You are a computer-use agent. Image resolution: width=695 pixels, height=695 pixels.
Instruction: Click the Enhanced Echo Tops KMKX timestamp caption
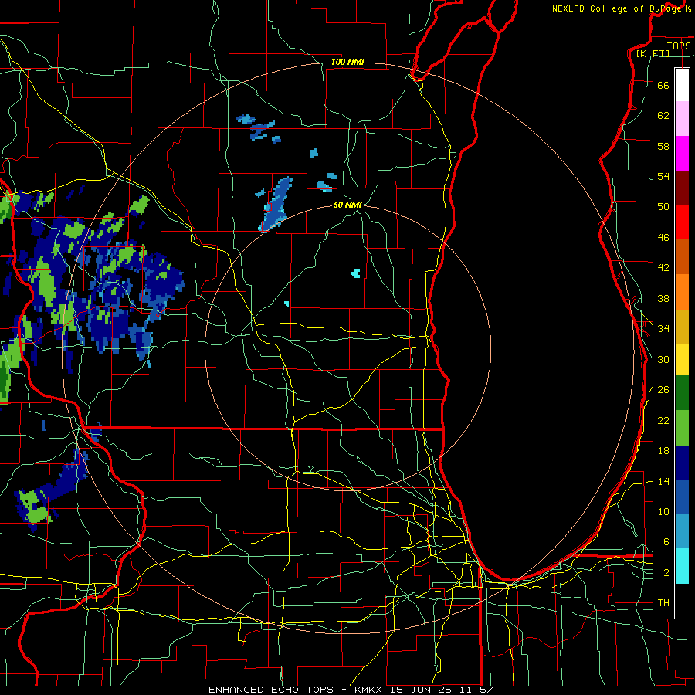click(x=351, y=690)
